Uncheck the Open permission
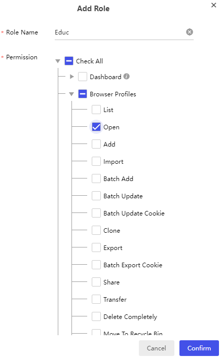This screenshot has width=221, height=357. click(96, 127)
